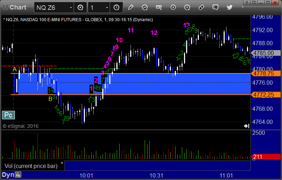
Task: Close the Vol current price bar tab
Action: [62, 163]
